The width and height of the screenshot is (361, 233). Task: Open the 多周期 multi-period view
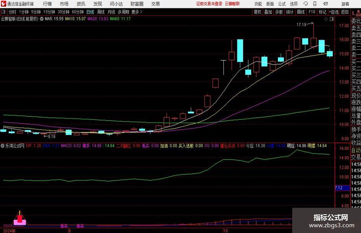tap(123, 12)
